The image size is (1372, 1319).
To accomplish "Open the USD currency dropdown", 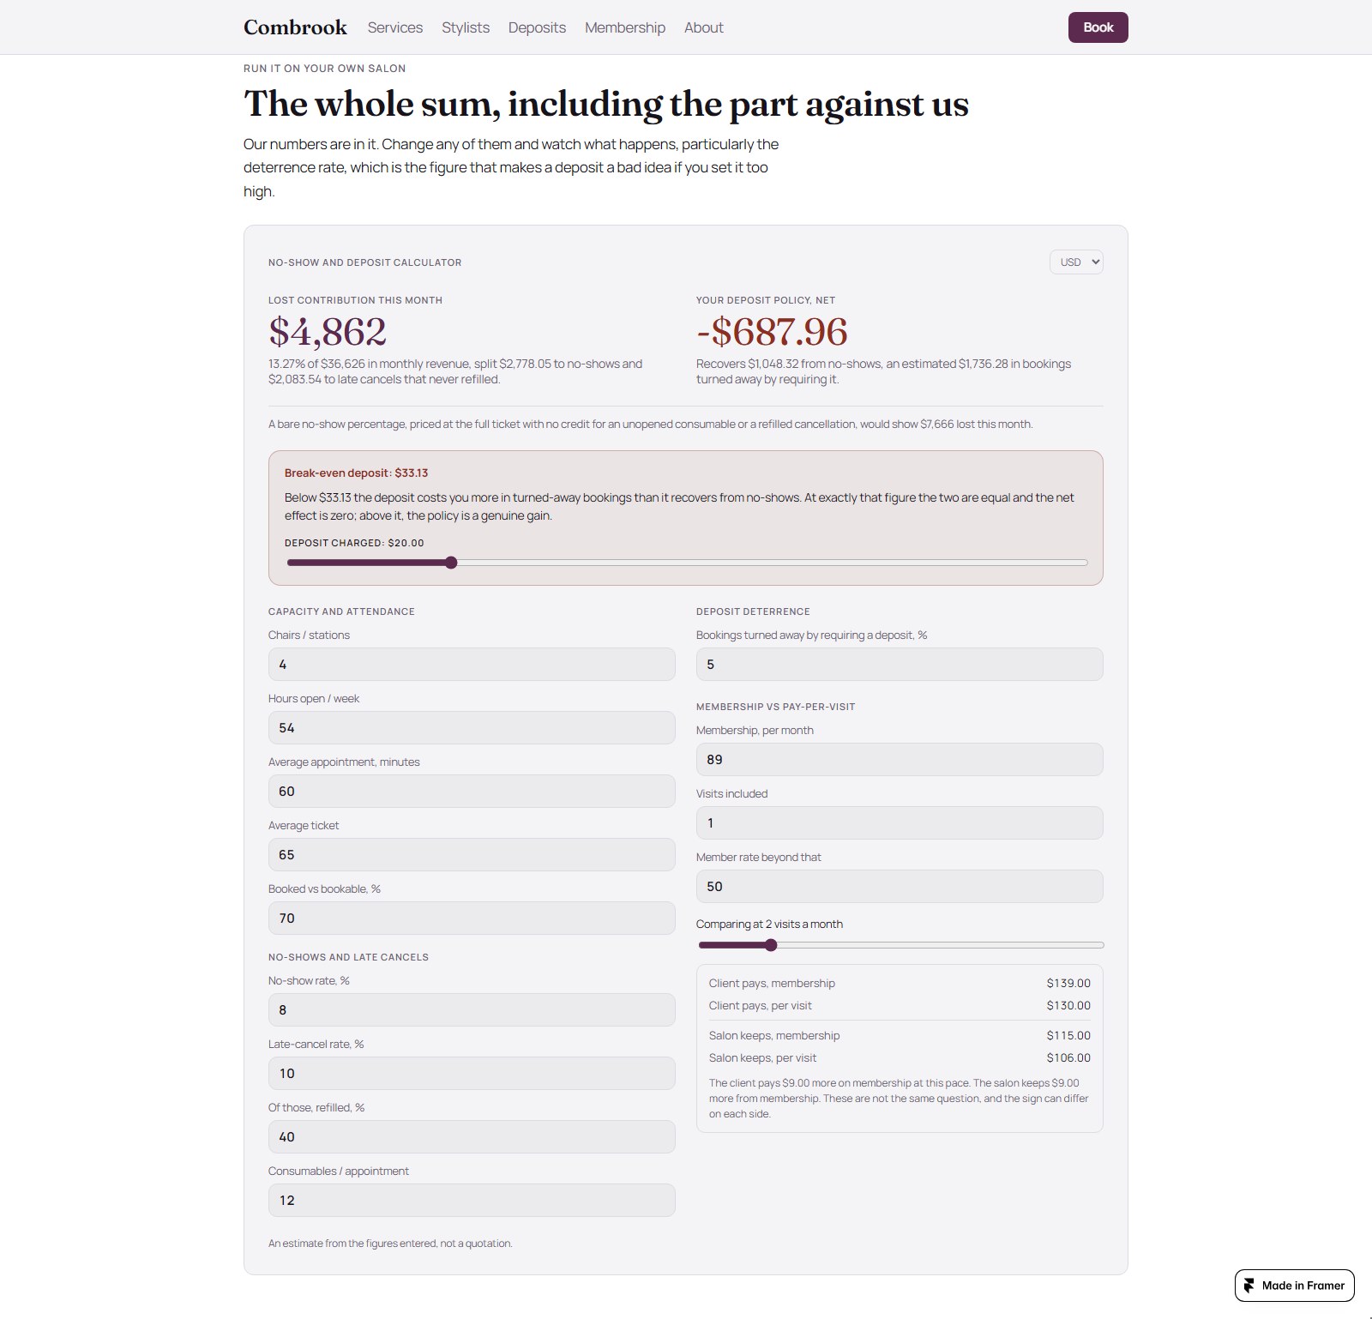I will tap(1076, 262).
